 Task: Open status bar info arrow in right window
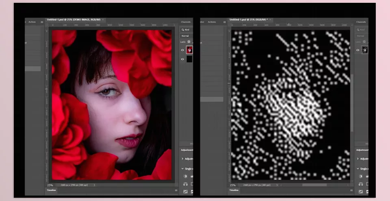[277, 185]
